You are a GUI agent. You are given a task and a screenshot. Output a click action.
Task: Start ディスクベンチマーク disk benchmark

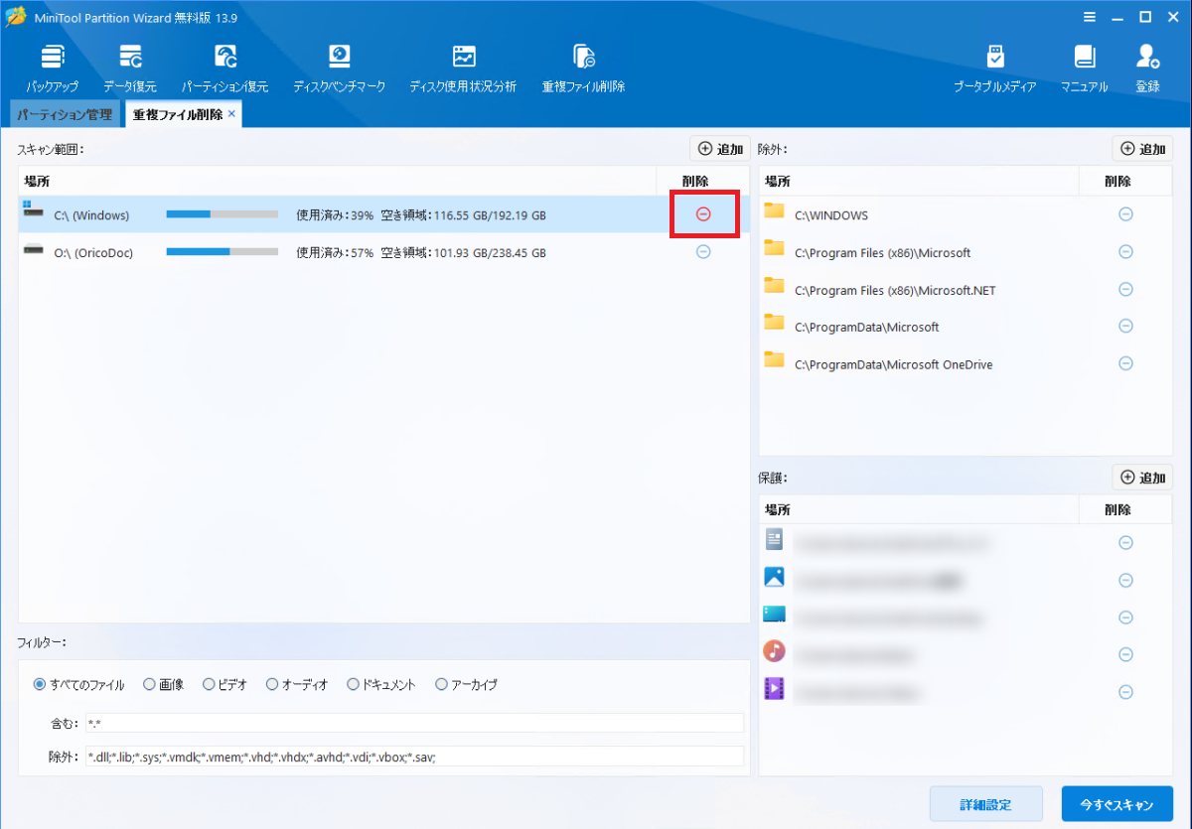click(x=339, y=69)
